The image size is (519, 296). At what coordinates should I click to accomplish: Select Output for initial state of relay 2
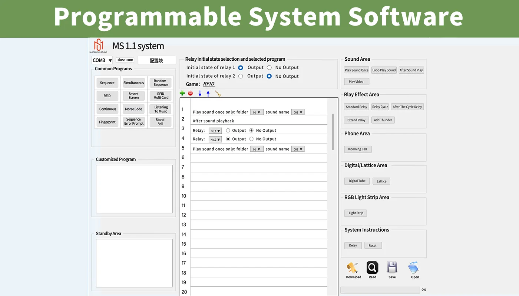pos(241,76)
